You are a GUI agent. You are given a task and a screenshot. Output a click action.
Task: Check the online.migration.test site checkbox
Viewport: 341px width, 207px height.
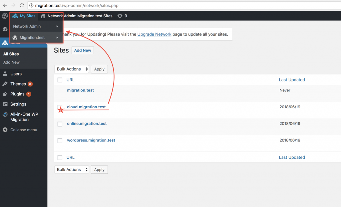[60, 124]
